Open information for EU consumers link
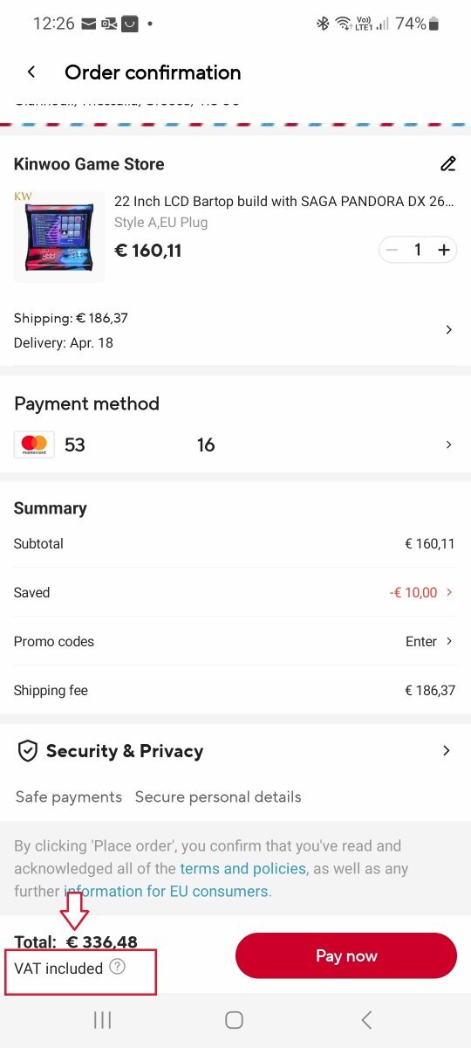The height and width of the screenshot is (1048, 471). coord(166,892)
